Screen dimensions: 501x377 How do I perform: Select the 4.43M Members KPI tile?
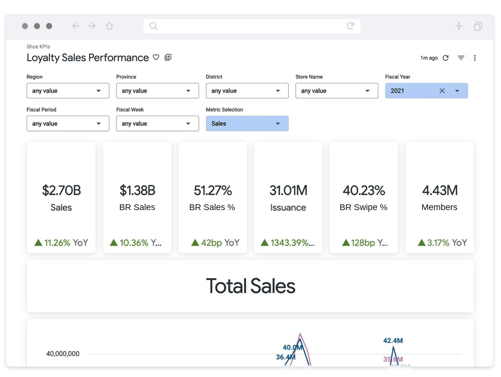tap(440, 198)
